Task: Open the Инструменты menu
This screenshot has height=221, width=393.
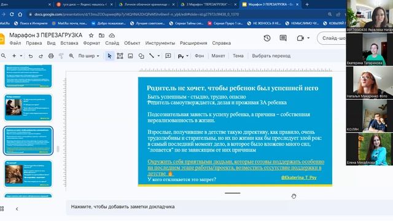Action: point(160,43)
